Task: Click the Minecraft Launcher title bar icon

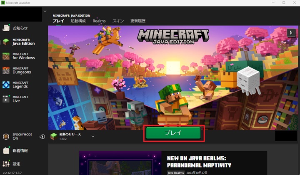Action: 3,2
